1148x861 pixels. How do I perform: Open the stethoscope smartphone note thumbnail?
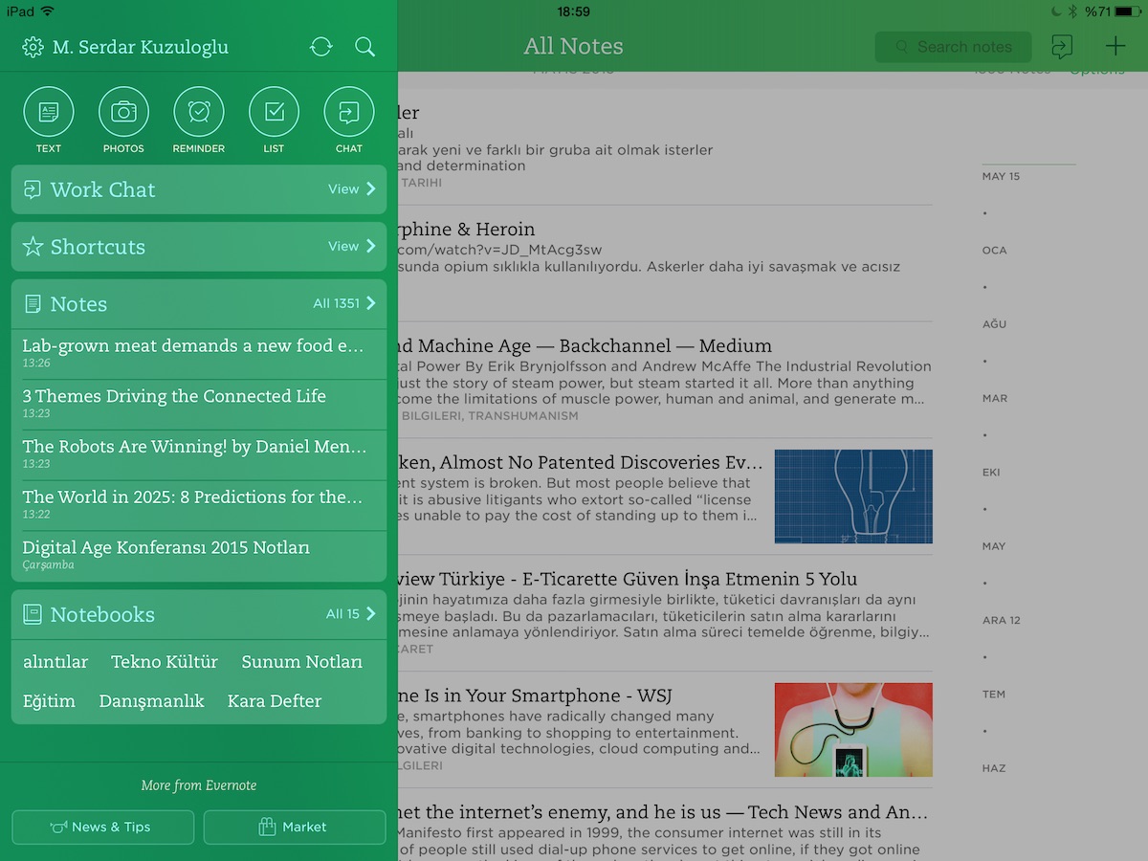click(x=853, y=729)
